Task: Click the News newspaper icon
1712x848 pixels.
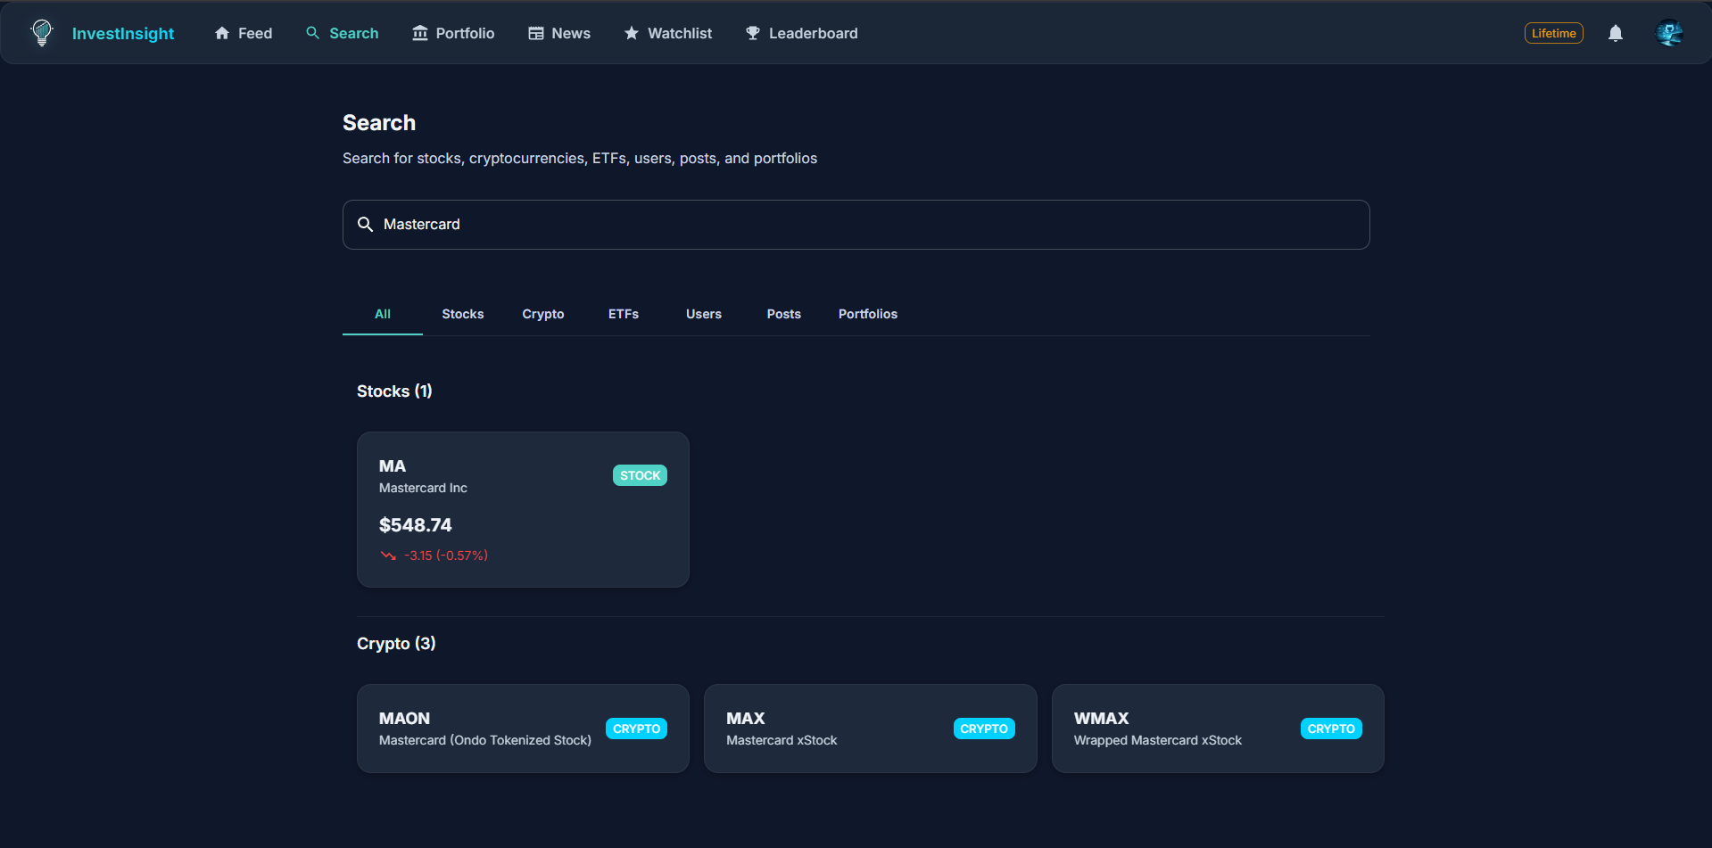Action: [x=536, y=32]
